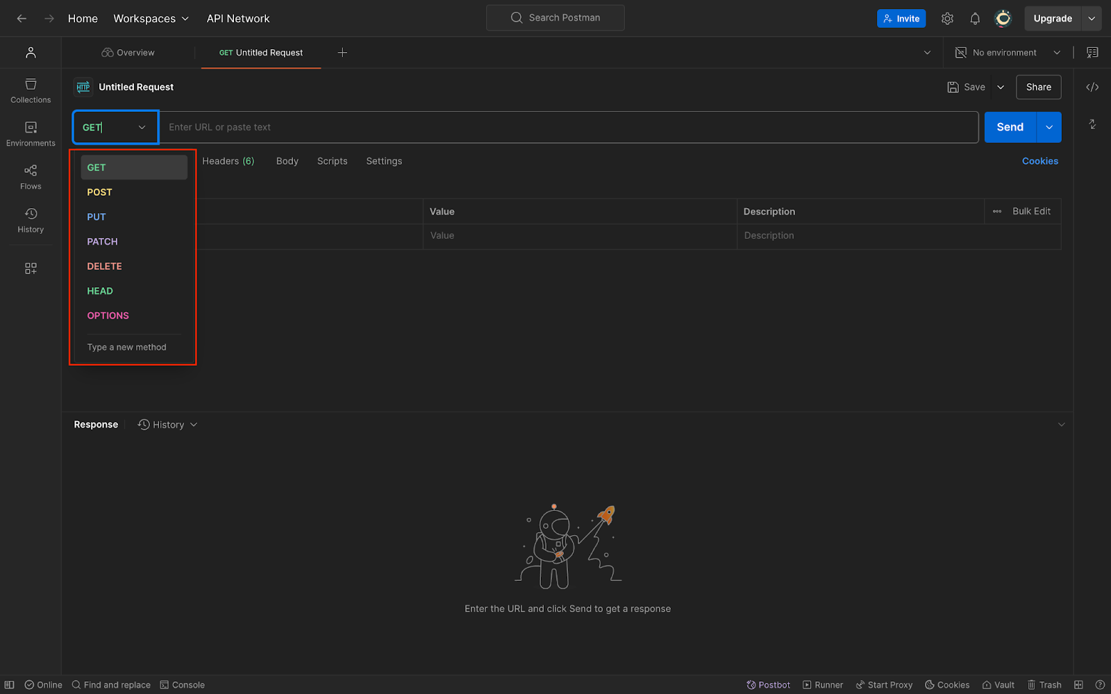Open the Console
1111x694 pixels.
point(182,685)
